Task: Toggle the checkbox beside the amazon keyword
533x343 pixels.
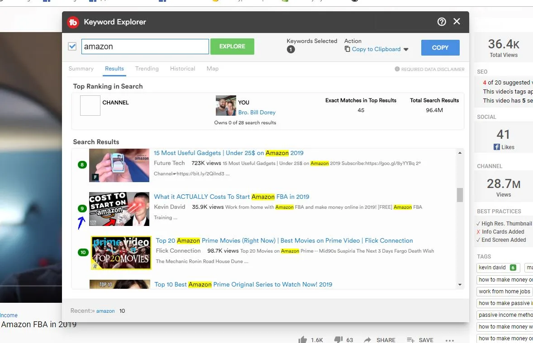Action: (72, 46)
